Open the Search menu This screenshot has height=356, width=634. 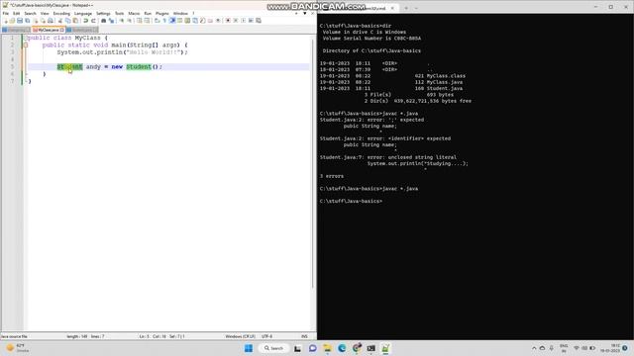pyautogui.click(x=30, y=13)
